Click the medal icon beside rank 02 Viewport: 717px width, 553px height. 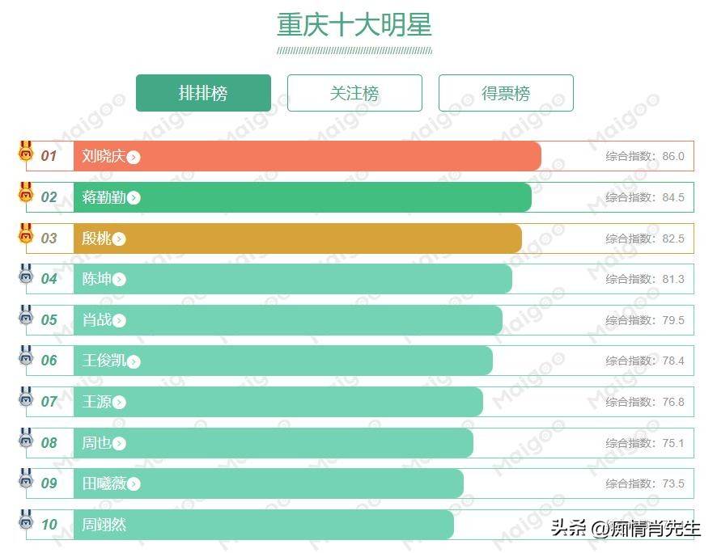pos(26,192)
